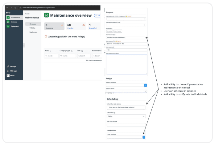Screen dimensions: 214x146
Task: Open the Maintenance for Vehicle or Equipment dropdown
Action: 126,19
